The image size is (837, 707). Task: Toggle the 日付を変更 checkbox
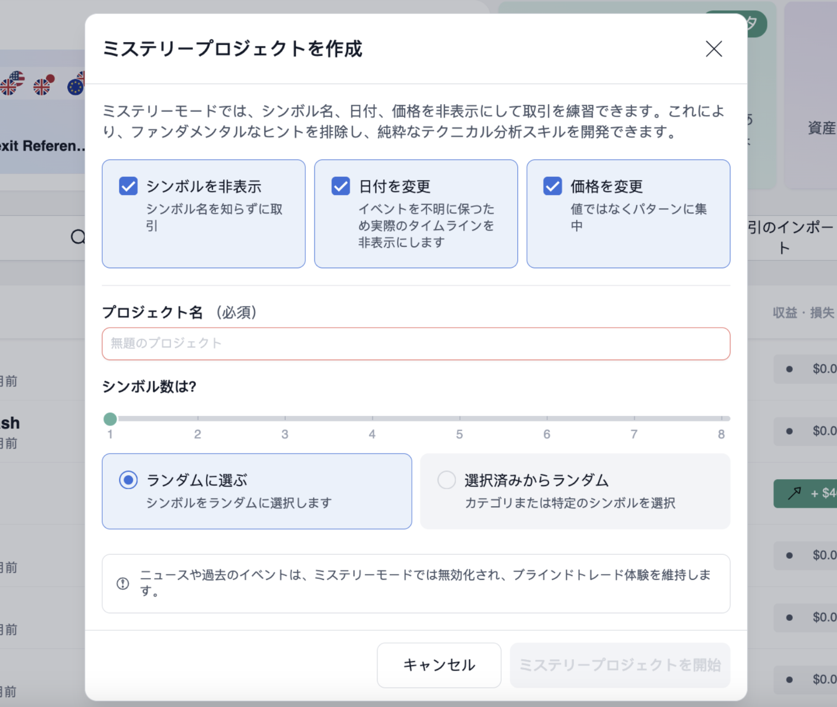[341, 186]
